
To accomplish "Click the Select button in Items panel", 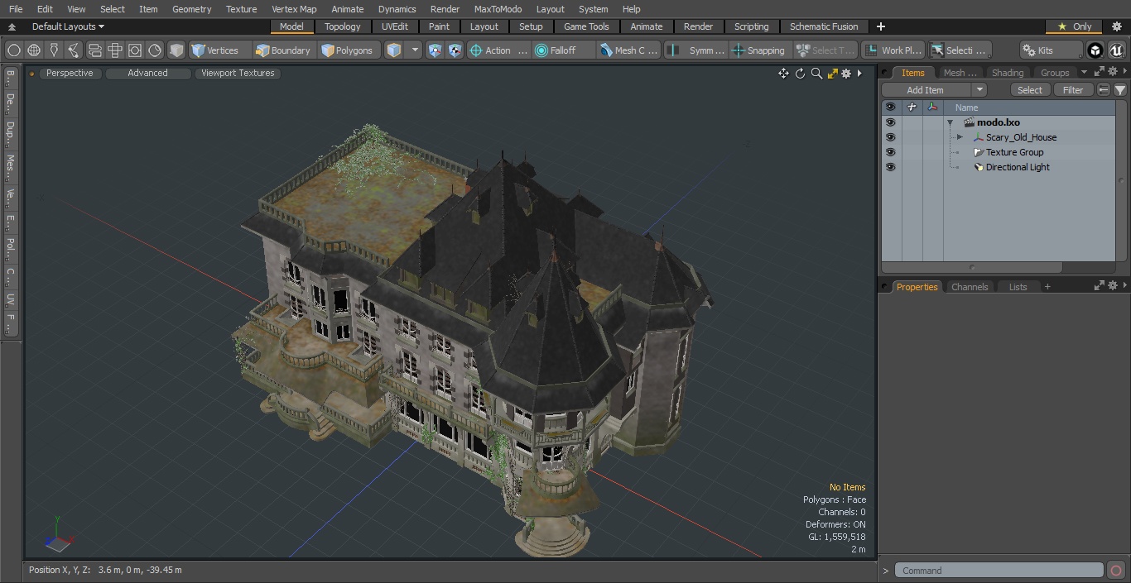I will tap(1030, 90).
